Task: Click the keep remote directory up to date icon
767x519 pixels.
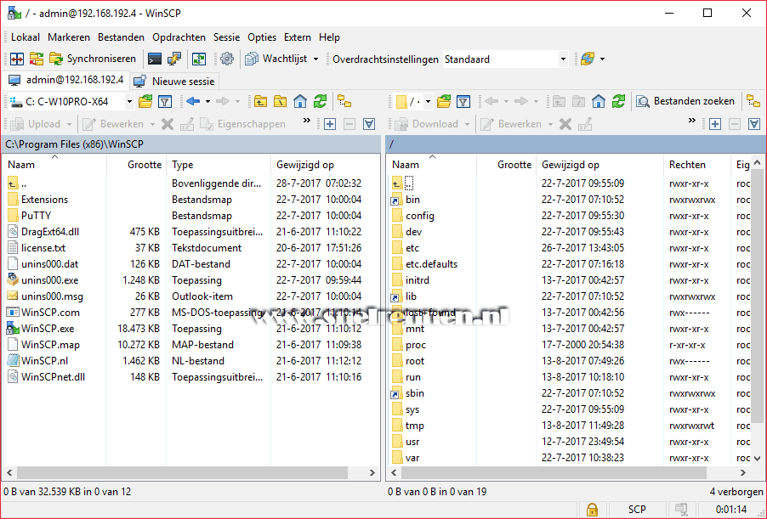Action: pos(199,59)
